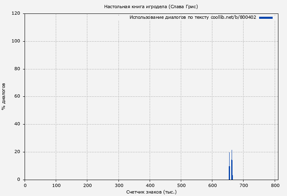Select the 80 tick on the y-axis
Image resolution: width=287 pixels, height=196 pixels.
coord(18,69)
